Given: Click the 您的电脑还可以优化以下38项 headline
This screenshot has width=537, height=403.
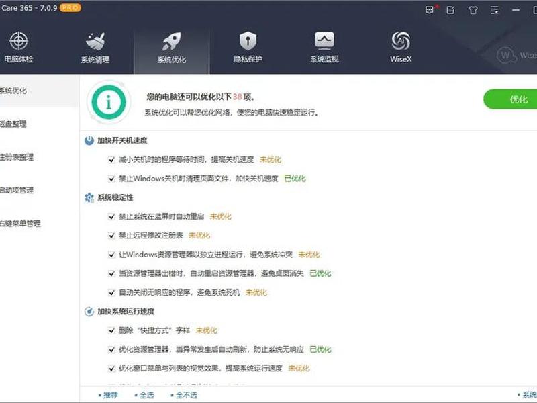Looking at the screenshot, I should pyautogui.click(x=201, y=97).
